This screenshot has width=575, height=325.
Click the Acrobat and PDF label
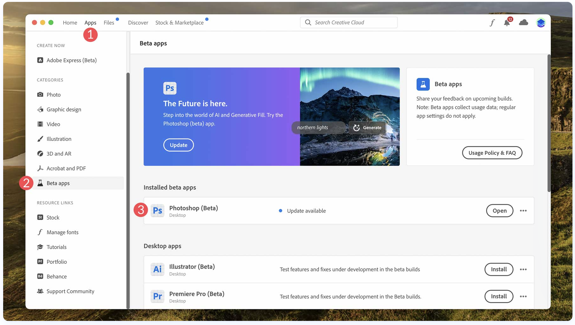pyautogui.click(x=66, y=168)
